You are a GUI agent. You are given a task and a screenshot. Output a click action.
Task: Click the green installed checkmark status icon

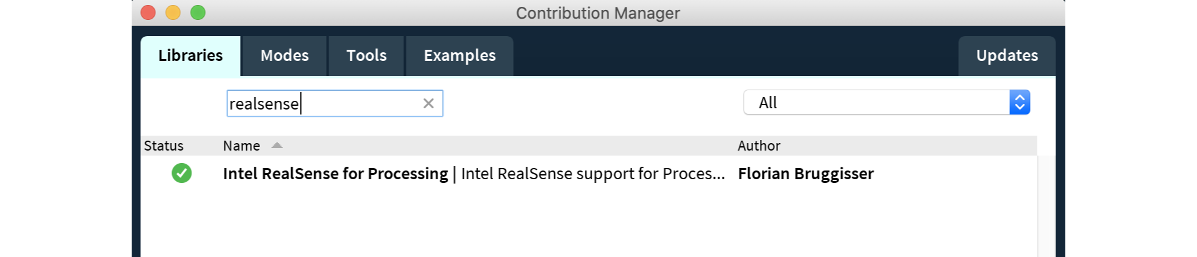(x=181, y=173)
